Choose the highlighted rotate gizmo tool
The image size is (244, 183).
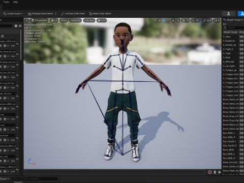[x=164, y=20]
